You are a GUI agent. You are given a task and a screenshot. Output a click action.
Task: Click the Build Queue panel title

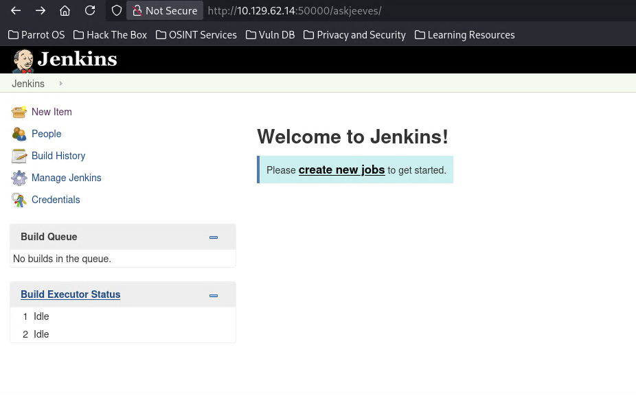coord(49,237)
